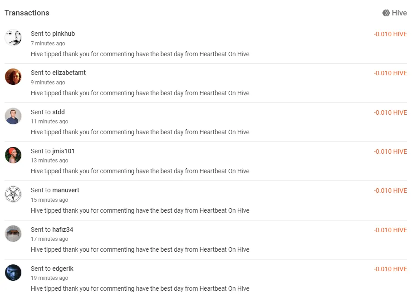Click the Hive token label

point(399,13)
